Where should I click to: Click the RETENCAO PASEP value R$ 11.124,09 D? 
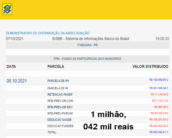[x=160, y=94]
